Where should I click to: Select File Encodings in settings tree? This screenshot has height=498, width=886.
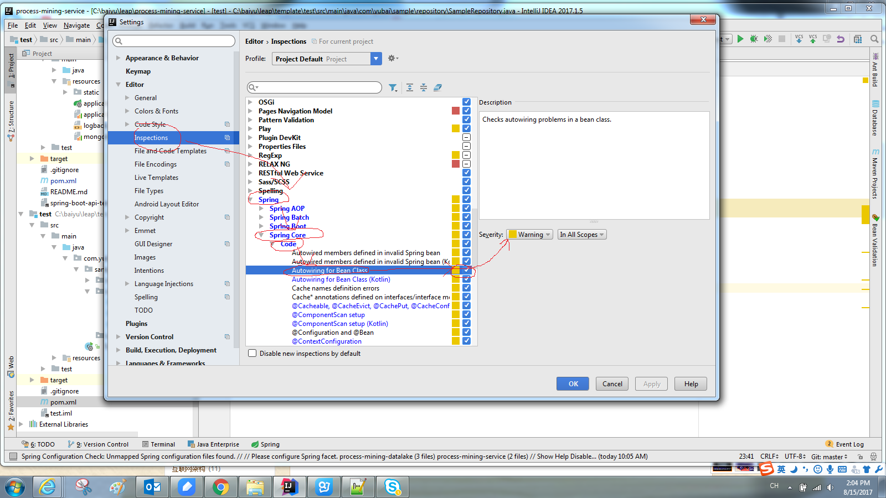[156, 164]
